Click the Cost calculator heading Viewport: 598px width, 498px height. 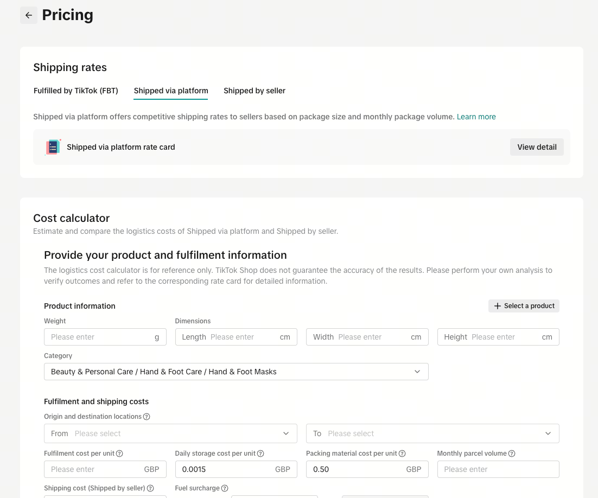pyautogui.click(x=71, y=218)
